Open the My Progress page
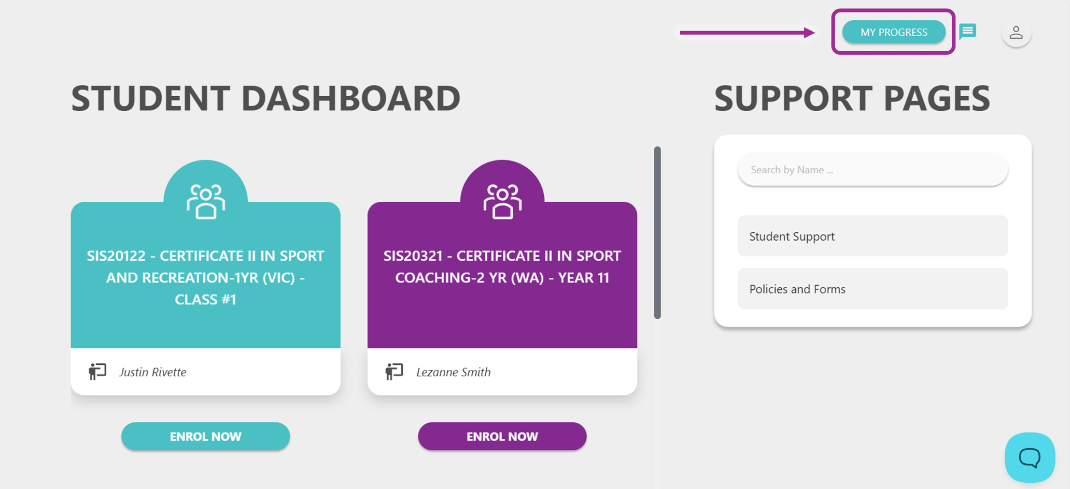The image size is (1070, 489). (x=893, y=32)
